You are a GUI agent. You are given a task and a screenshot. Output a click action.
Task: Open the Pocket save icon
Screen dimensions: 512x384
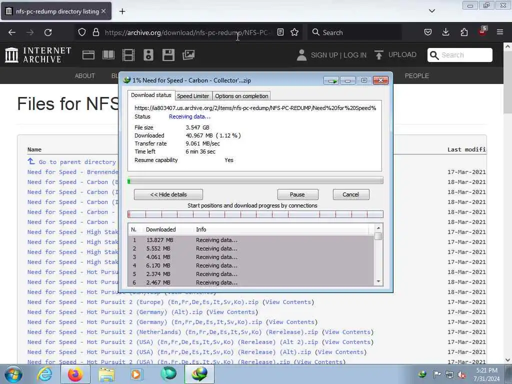point(428,32)
